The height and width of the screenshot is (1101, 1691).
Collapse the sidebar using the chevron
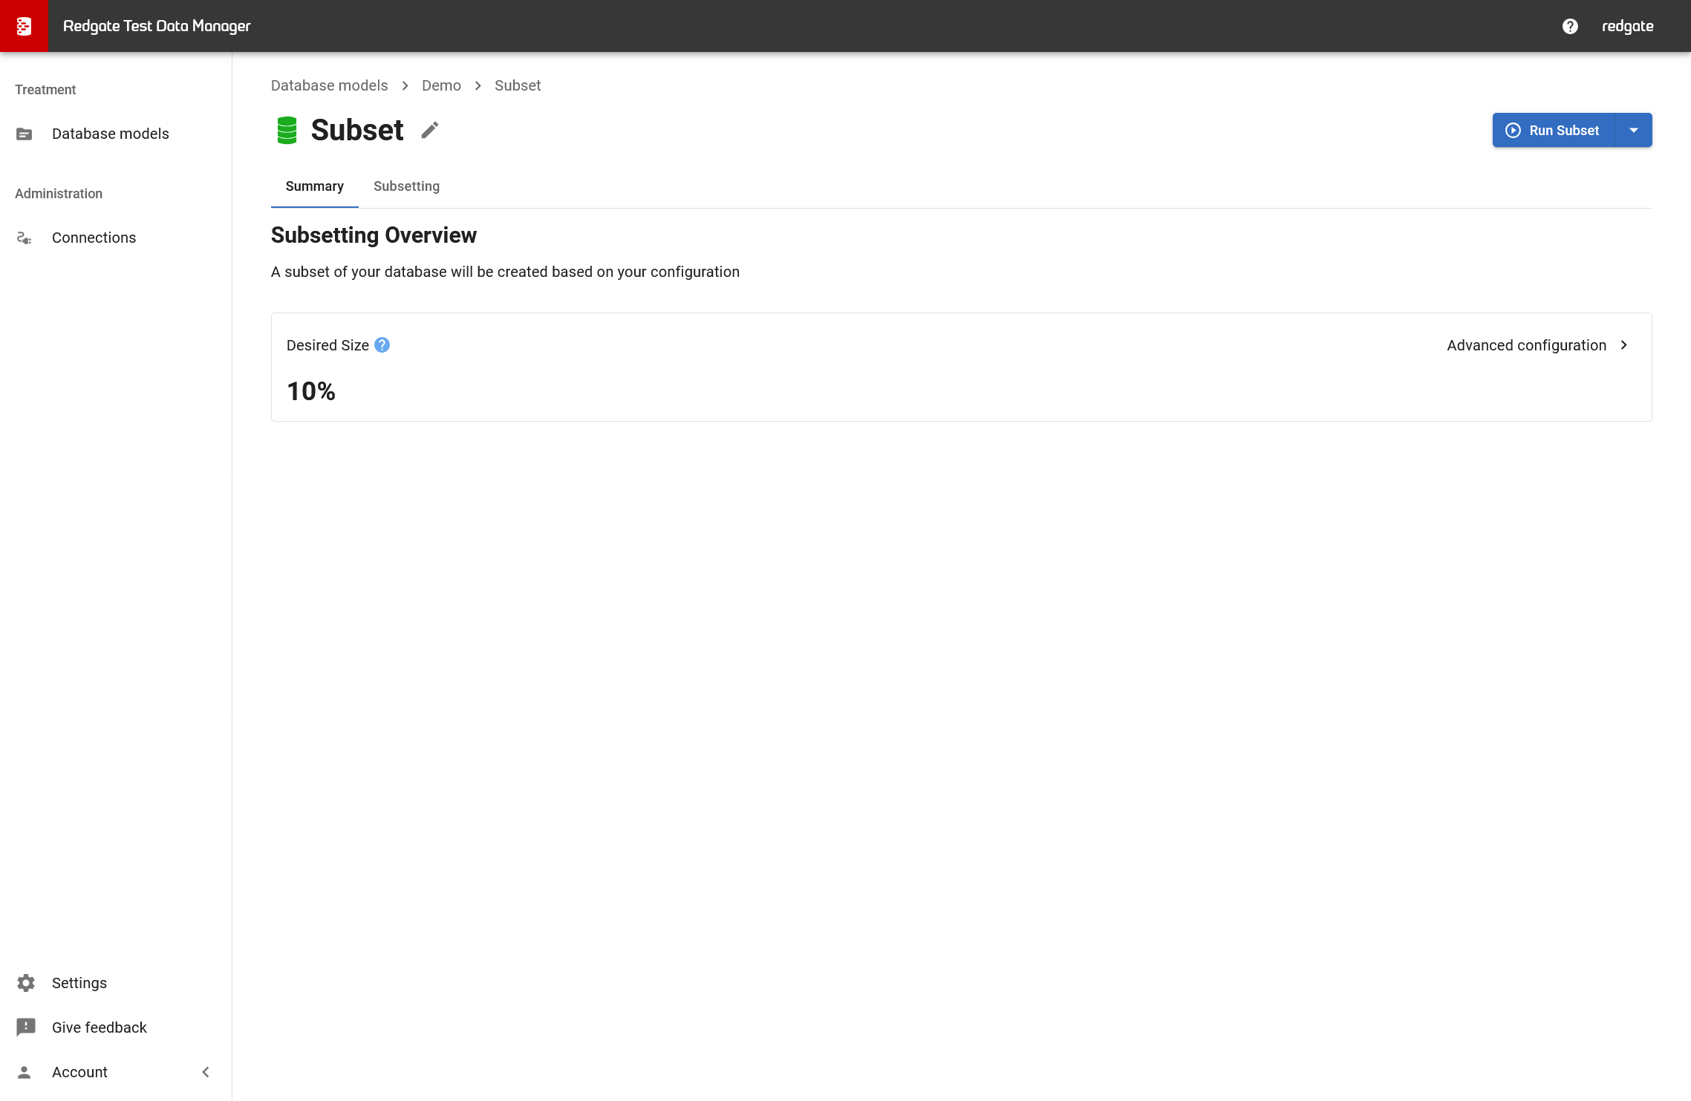tap(206, 1072)
